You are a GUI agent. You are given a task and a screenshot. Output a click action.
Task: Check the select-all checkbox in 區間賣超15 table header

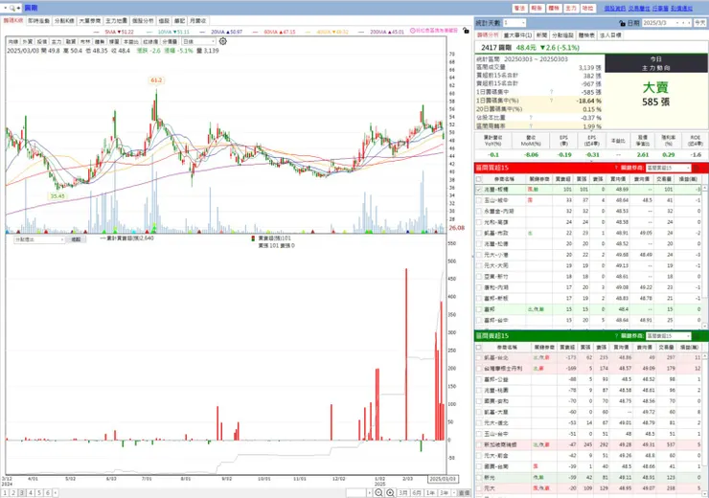[x=479, y=347]
